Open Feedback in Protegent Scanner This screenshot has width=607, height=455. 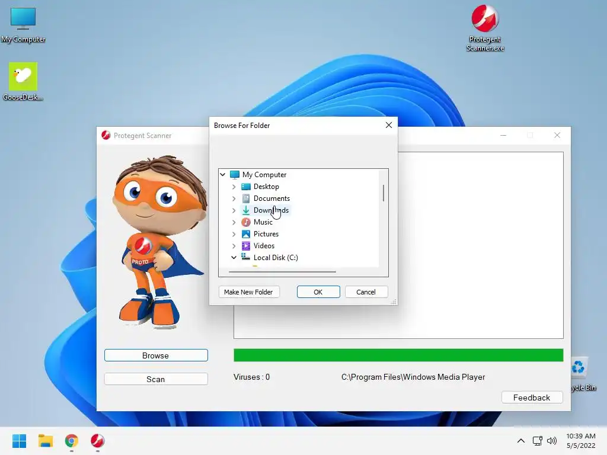[532, 398]
